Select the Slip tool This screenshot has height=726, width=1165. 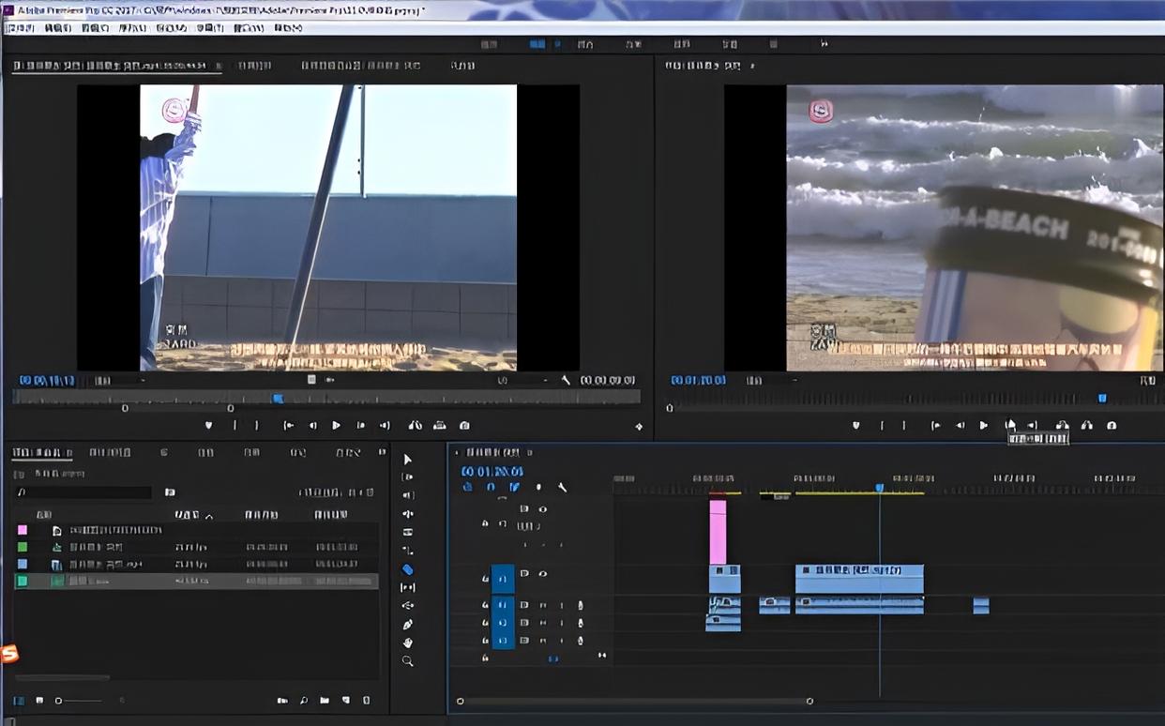pos(407,587)
